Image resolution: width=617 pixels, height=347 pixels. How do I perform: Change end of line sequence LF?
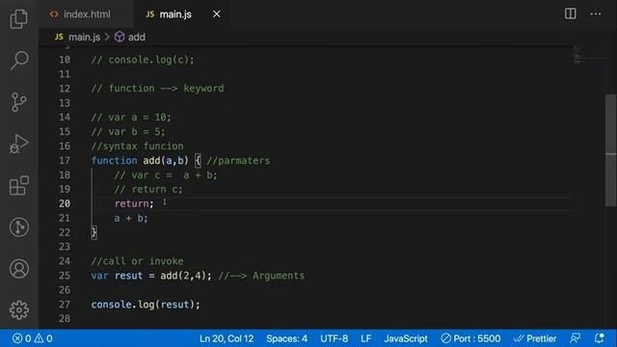(365, 338)
